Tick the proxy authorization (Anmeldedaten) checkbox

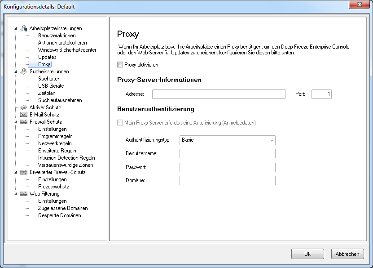120,123
